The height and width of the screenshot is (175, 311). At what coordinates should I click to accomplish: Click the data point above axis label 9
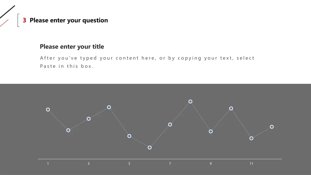coord(211,131)
